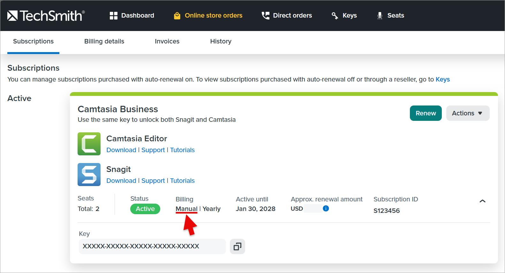Click the Camtasia Editor app icon
Viewport: 505px width, 273px height.
[89, 144]
